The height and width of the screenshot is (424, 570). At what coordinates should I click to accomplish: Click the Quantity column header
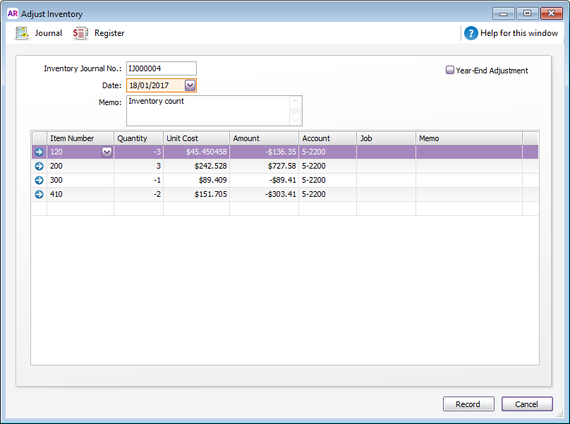138,138
